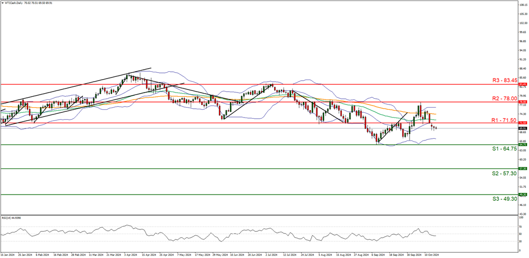Click the red 71.50 price tag on axis
Image resolution: width=529 pixels, height=258 pixels.
click(523, 123)
